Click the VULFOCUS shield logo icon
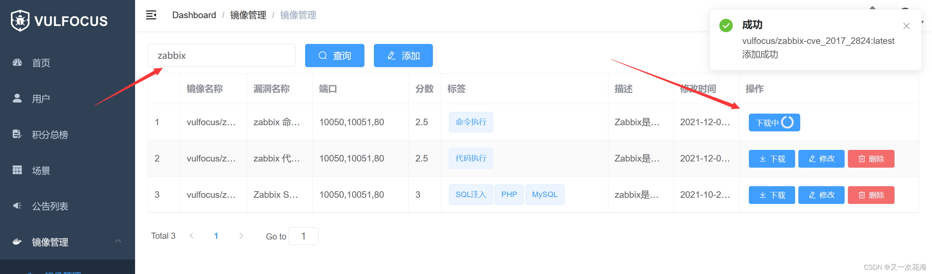 pos(20,21)
